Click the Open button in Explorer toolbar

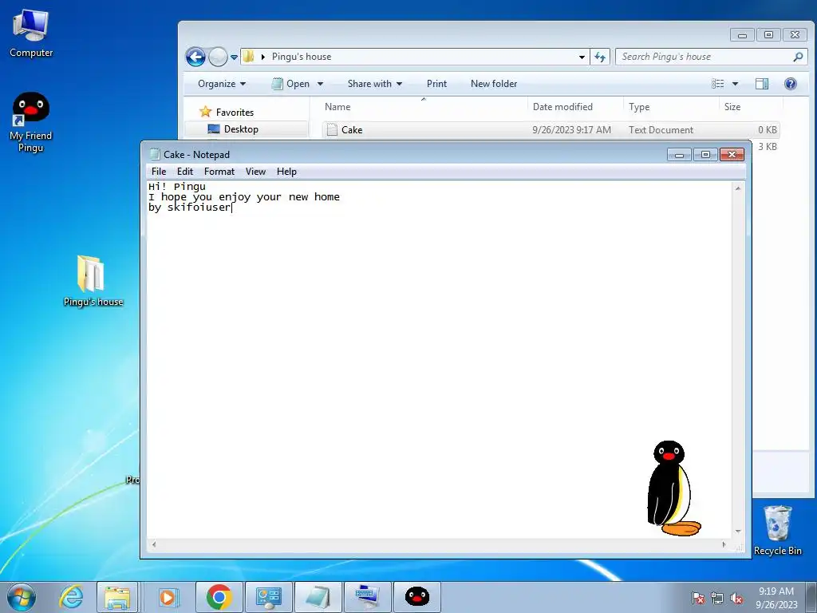click(291, 84)
